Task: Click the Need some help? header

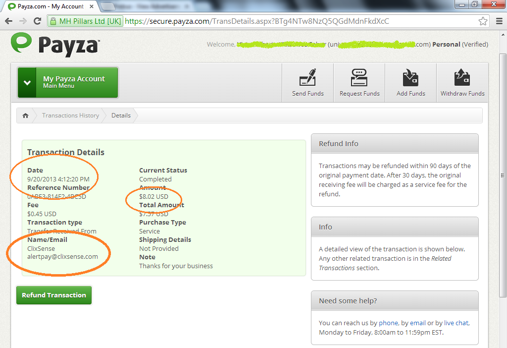Action: pyautogui.click(x=395, y=301)
